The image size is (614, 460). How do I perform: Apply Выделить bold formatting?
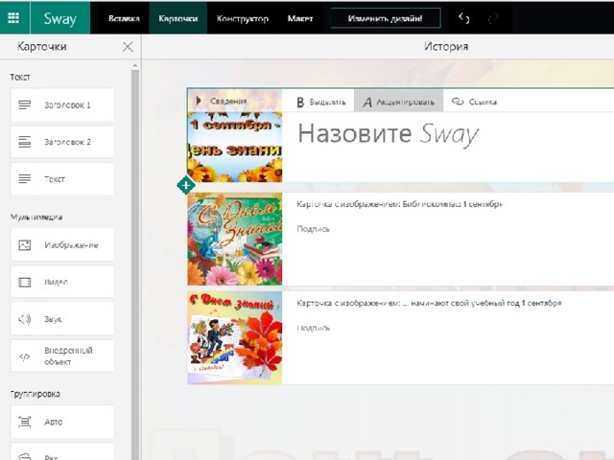[x=321, y=102]
